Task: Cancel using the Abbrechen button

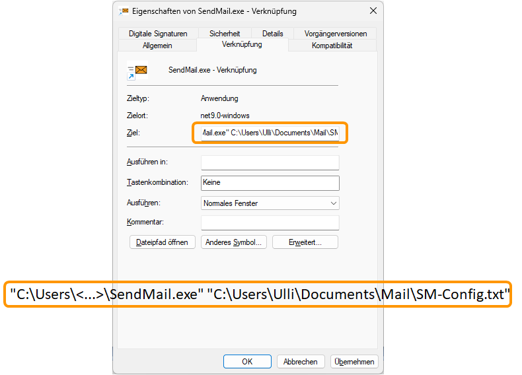Action: point(300,361)
